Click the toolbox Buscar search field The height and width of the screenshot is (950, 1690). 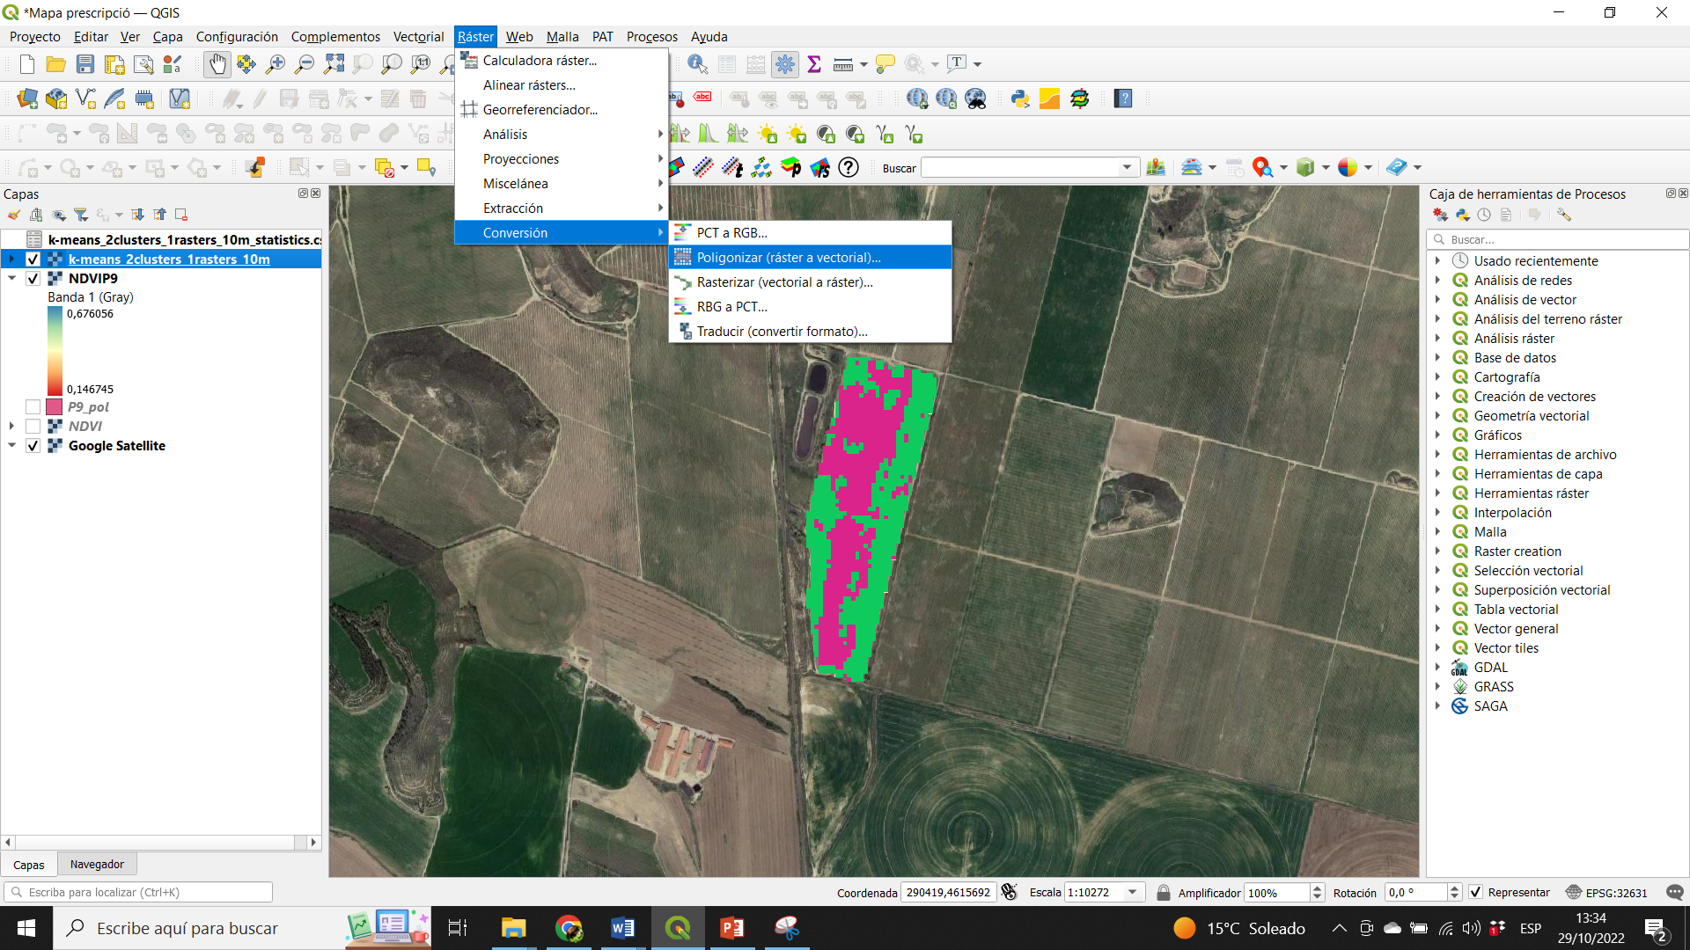pos(1558,239)
